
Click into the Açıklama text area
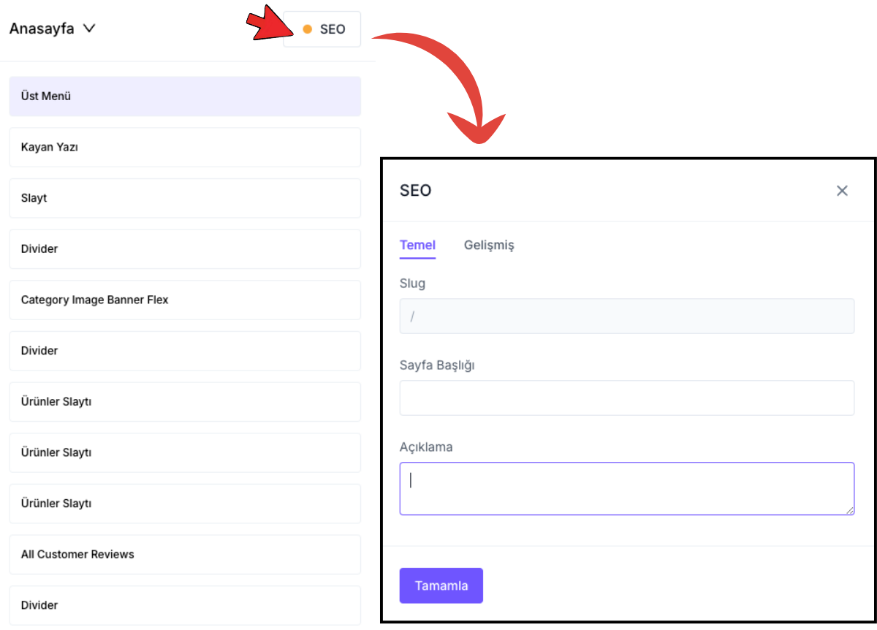click(x=626, y=488)
